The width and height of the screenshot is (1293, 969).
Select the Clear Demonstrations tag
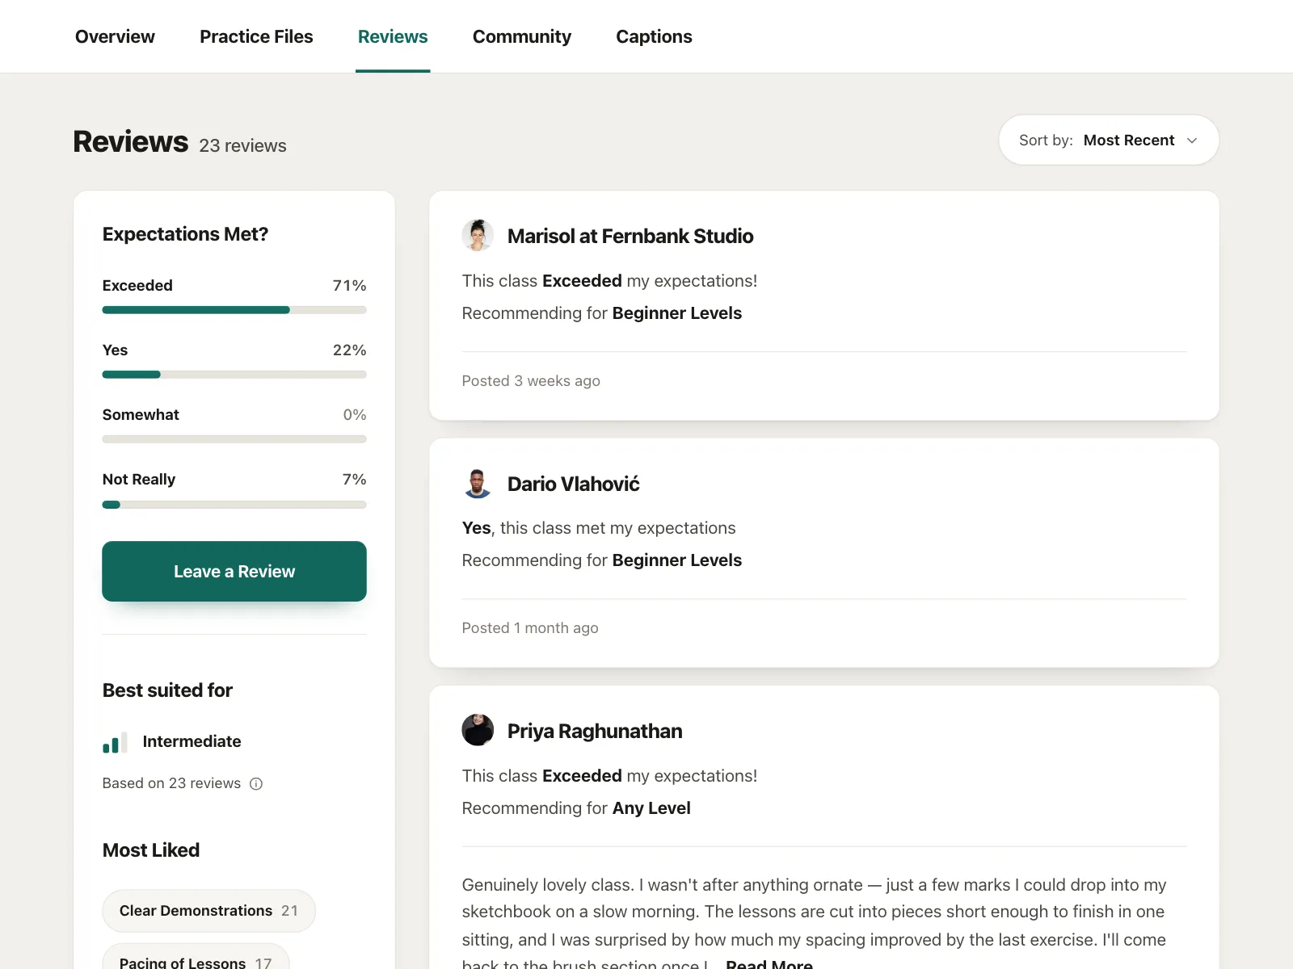pos(208,911)
